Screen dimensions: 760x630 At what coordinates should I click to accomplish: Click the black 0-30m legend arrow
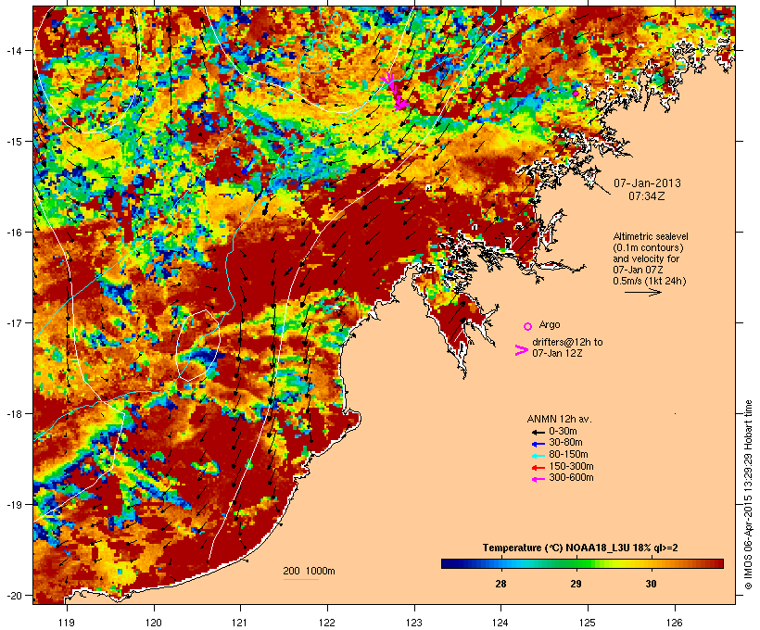538,433
